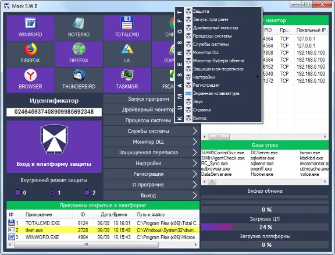The width and height of the screenshot is (335, 255).
Task: Click the Идентификатор number field
Action: click(54, 112)
